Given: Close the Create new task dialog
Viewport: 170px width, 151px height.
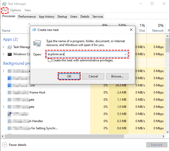Looking at the screenshot, I should (131, 30).
